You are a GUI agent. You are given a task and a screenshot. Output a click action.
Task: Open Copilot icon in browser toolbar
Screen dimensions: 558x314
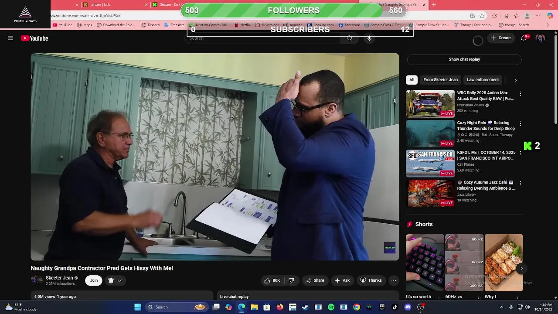pos(550,16)
